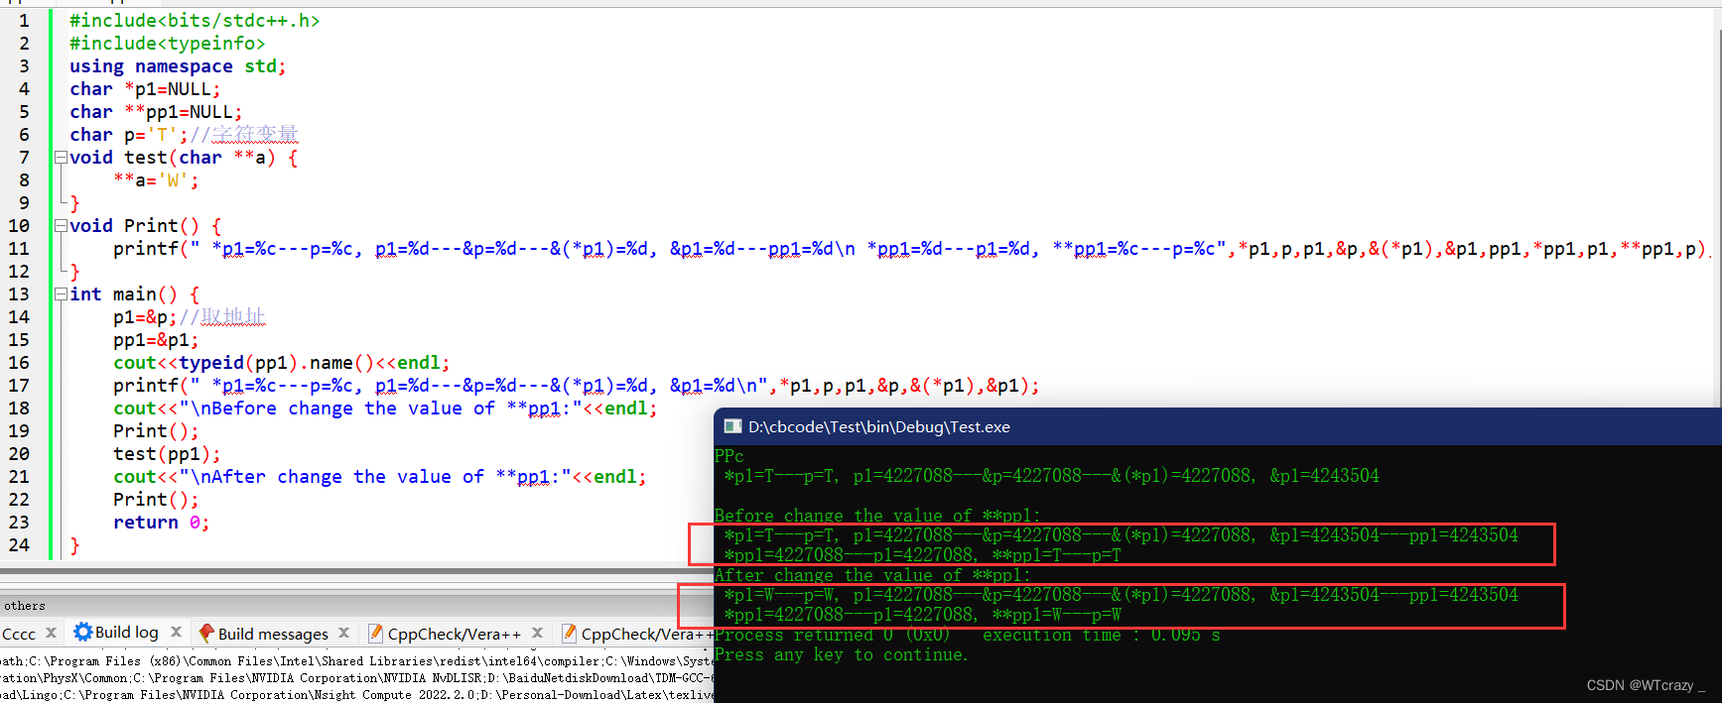Open the CppCheck/Vera++ tab beside Build messages

pyautogui.click(x=444, y=634)
